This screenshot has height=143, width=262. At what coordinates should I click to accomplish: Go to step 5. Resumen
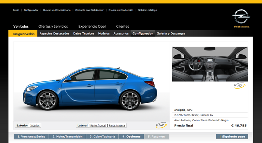point(156,137)
